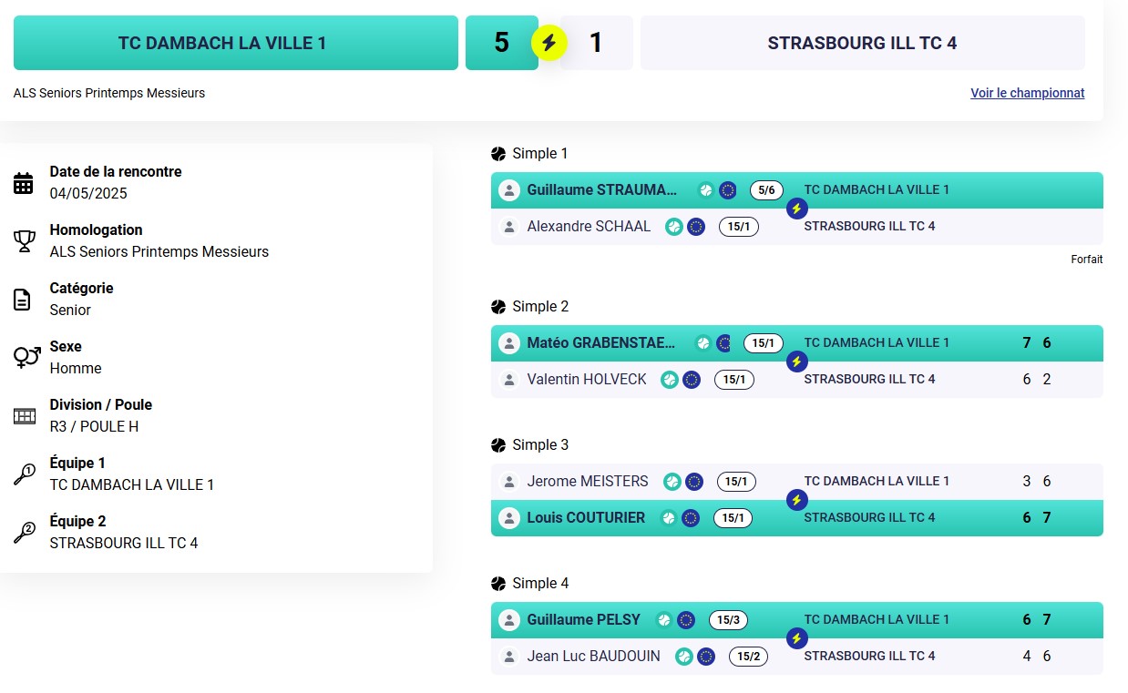Click the avatar icon of Jean Luc BAUDOUIN

[x=508, y=657]
